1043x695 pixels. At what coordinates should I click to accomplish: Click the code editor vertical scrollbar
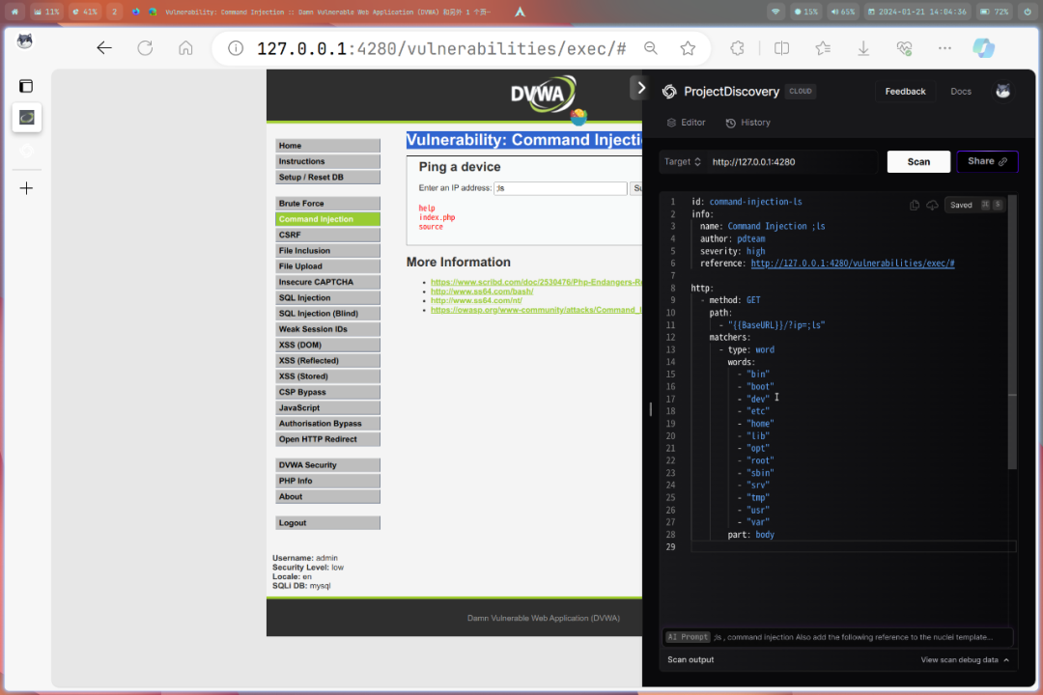tap(1012, 332)
